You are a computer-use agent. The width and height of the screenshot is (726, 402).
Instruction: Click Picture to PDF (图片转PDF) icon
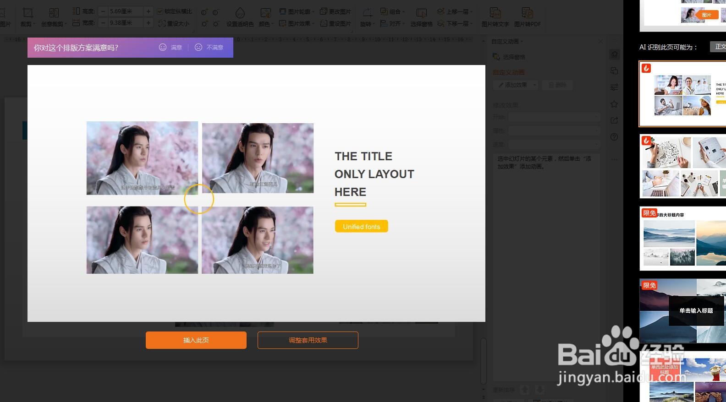coord(527,13)
